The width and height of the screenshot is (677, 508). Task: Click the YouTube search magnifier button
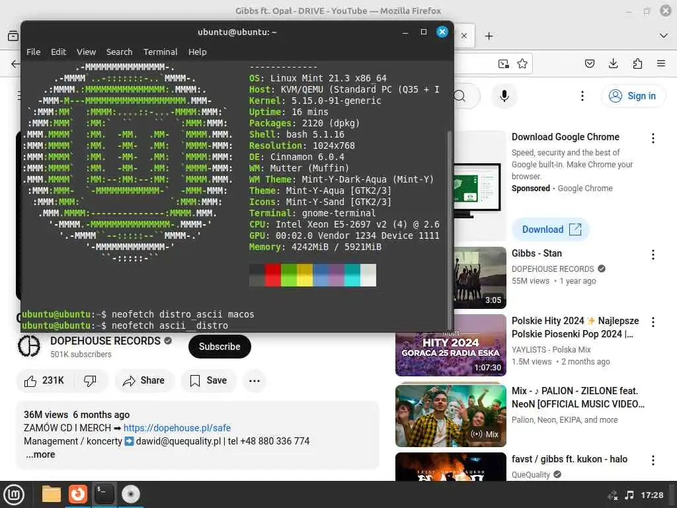461,96
